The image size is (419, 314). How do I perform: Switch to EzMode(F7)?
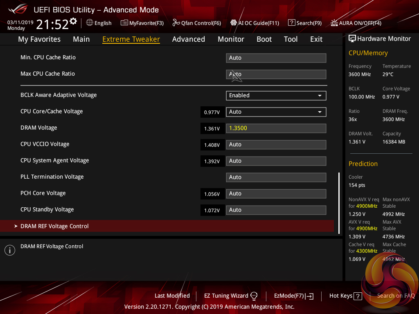click(x=294, y=296)
